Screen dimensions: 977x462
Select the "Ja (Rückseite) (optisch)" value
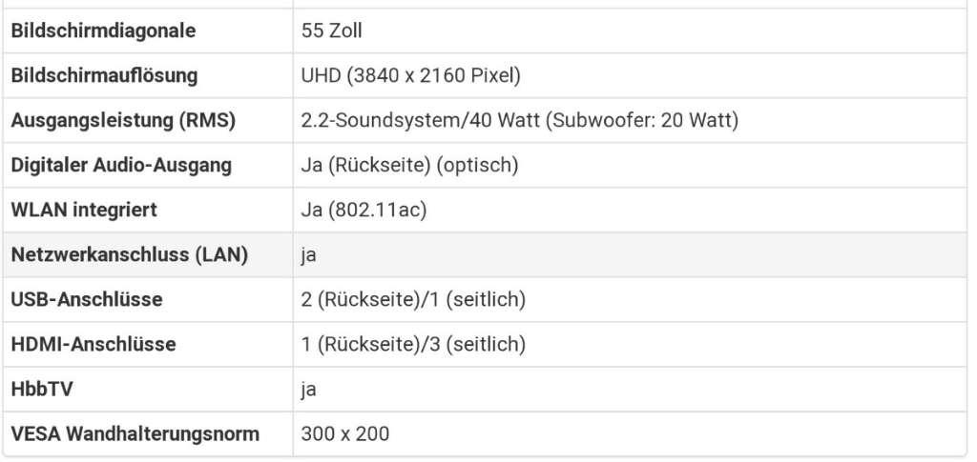[409, 166]
